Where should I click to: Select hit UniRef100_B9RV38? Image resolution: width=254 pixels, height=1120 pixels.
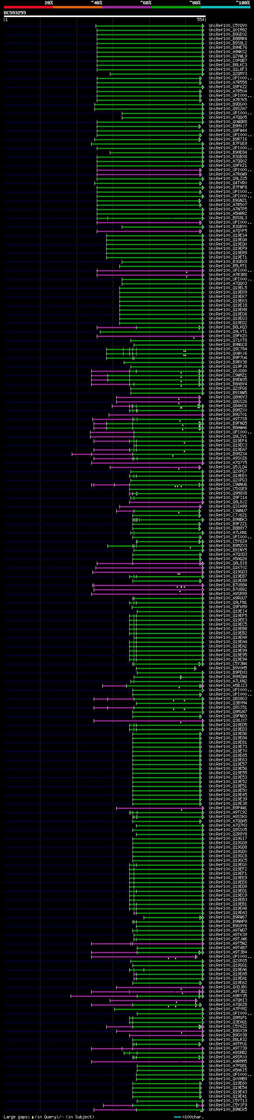point(227,362)
